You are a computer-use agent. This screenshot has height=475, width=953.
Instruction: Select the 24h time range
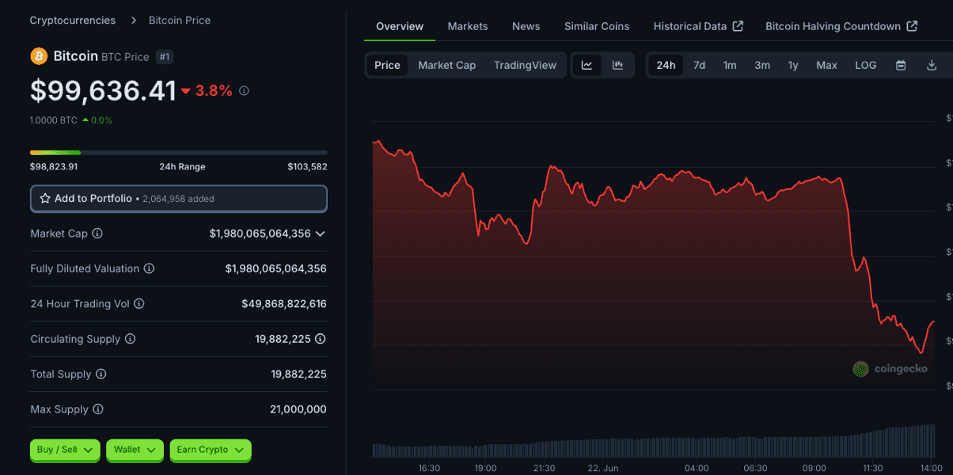[x=666, y=65]
